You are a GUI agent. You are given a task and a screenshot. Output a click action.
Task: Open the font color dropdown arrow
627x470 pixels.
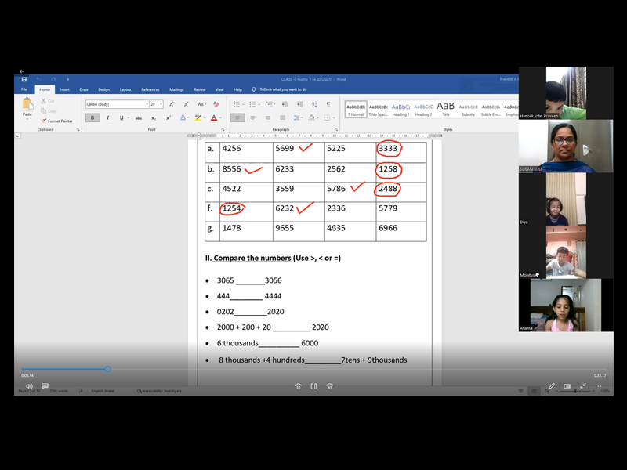click(221, 118)
